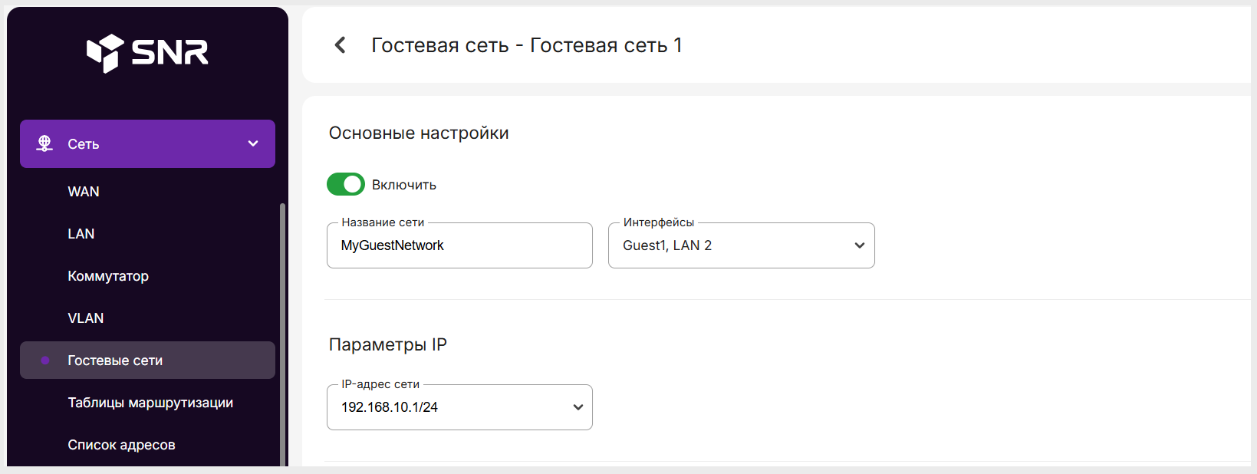The width and height of the screenshot is (1257, 474).
Task: Open Таблицы маршрутизации
Action: click(x=150, y=403)
